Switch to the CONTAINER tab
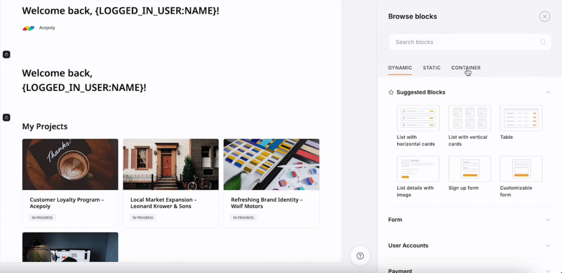This screenshot has height=273, width=562. pyautogui.click(x=465, y=68)
